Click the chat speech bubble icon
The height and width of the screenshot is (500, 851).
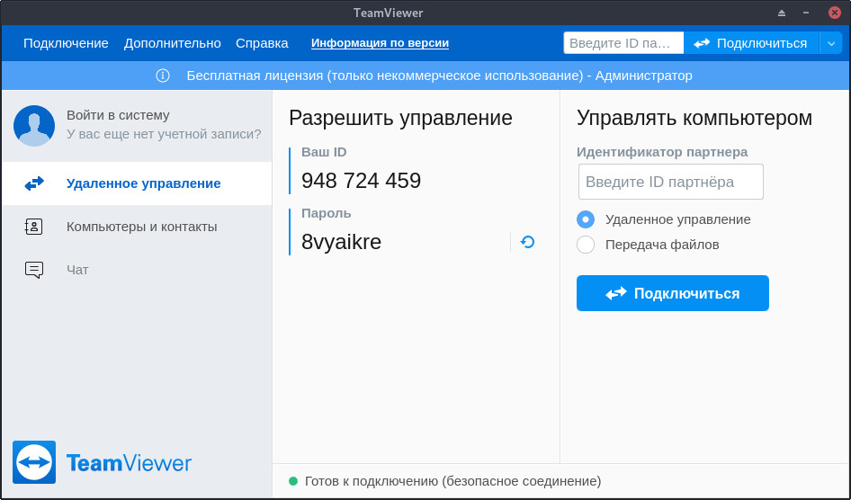(34, 270)
